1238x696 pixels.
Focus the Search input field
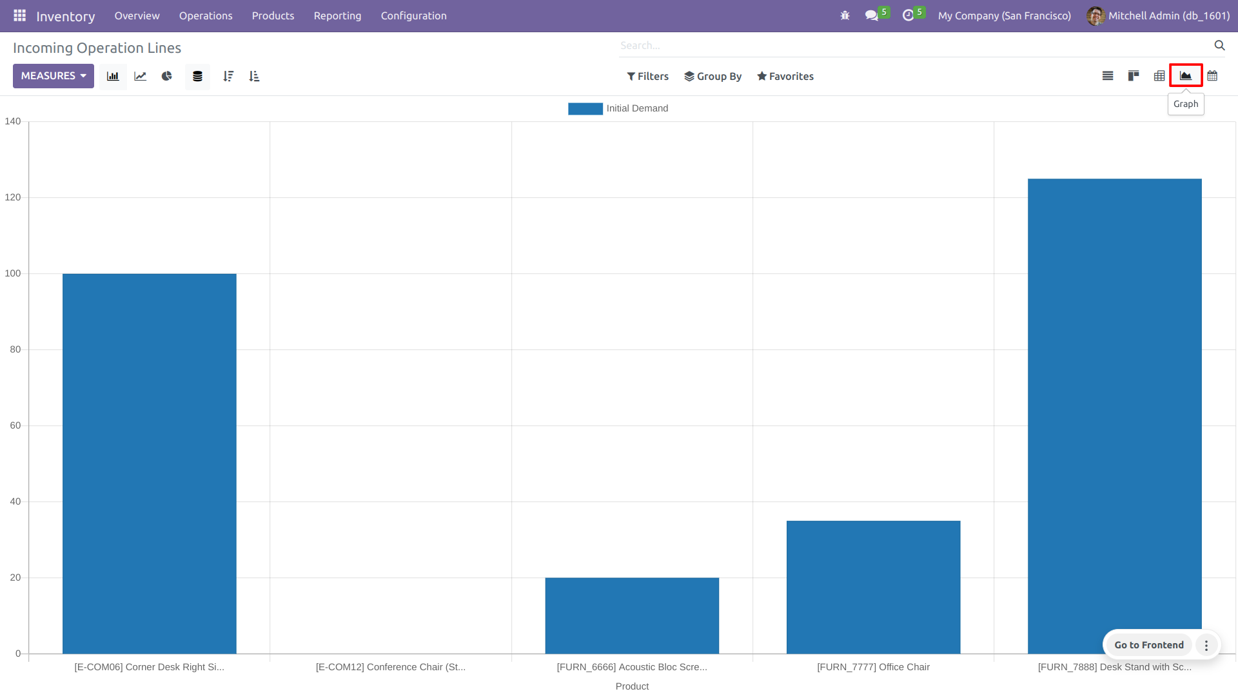pos(916,45)
